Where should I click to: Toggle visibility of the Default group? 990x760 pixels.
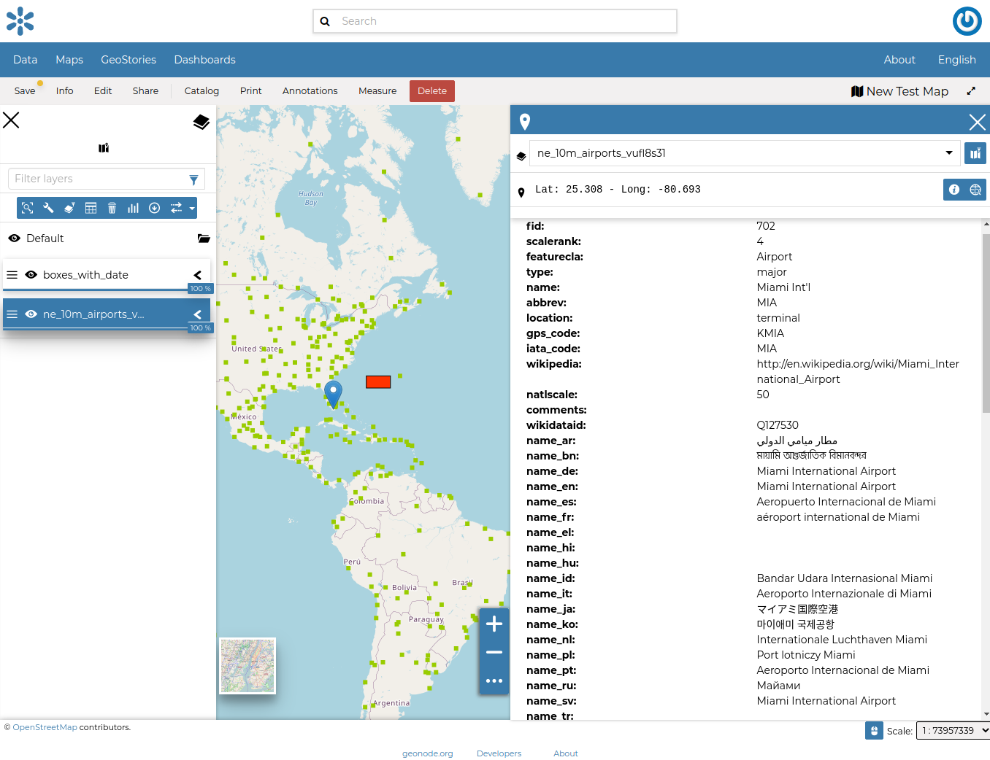pyautogui.click(x=14, y=239)
